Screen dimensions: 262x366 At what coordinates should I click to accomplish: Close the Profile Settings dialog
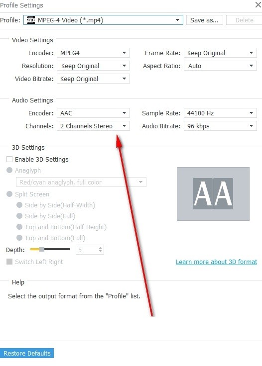[x=258, y=4]
